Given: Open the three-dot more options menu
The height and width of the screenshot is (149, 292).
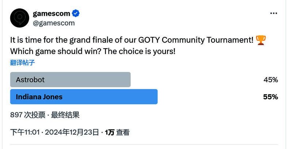Looking at the screenshot, I should pyautogui.click(x=274, y=14).
